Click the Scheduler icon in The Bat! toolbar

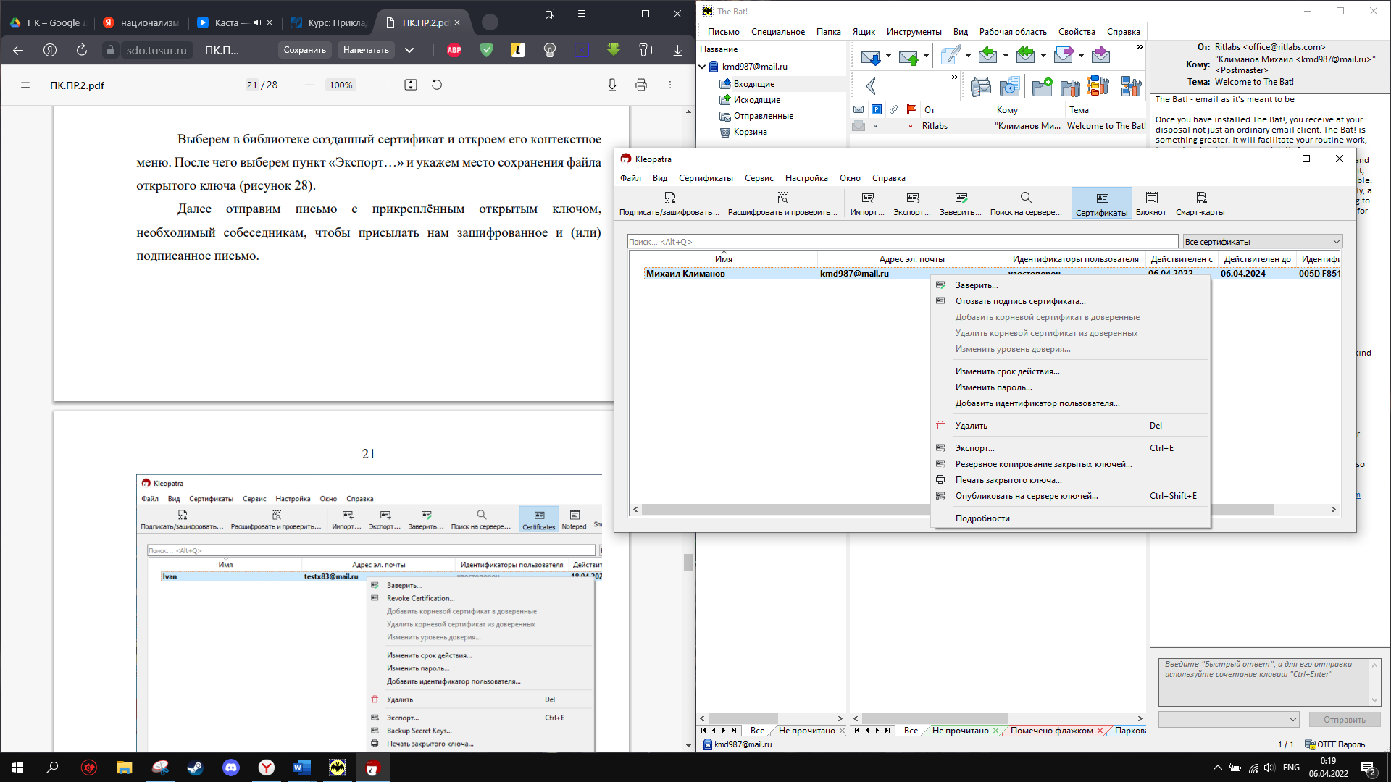[1009, 87]
